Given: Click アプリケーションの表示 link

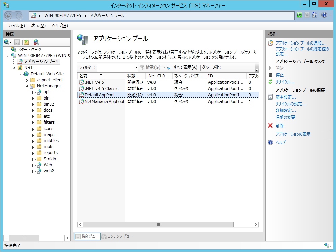Looking at the screenshot, I should pos(293,134).
